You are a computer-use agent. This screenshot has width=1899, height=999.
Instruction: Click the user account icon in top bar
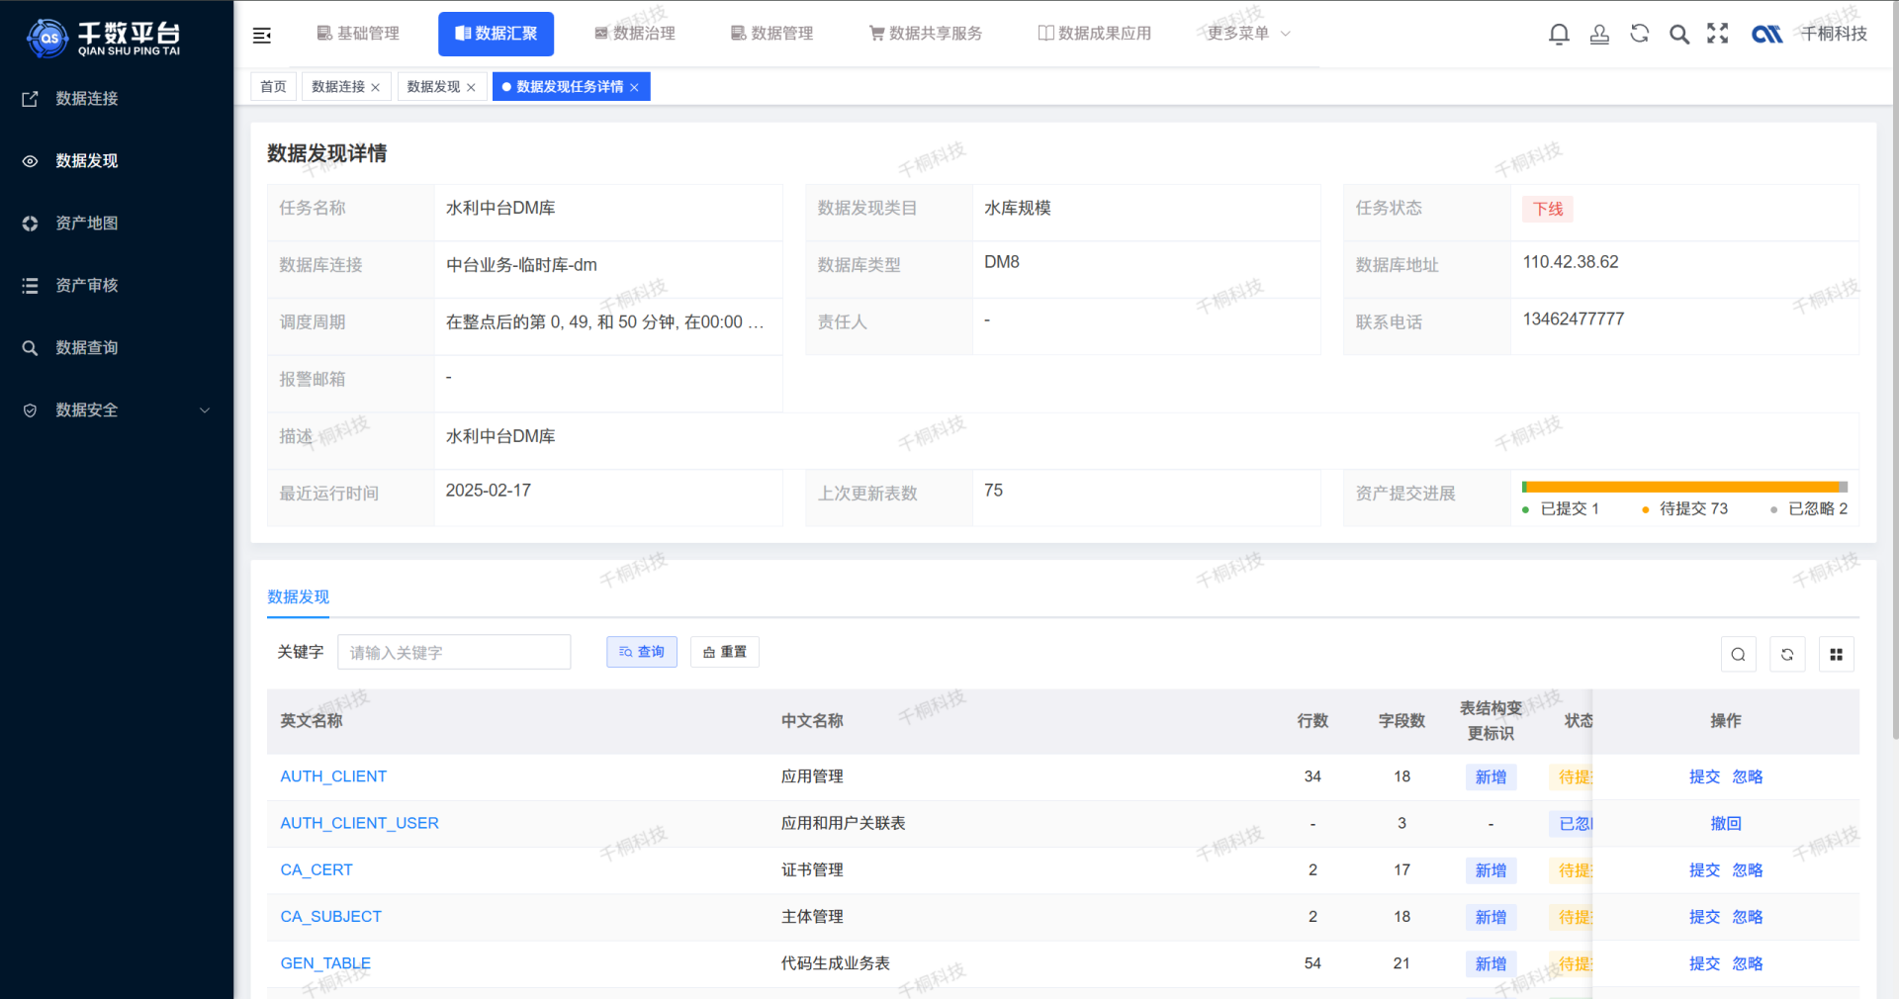coord(1599,33)
